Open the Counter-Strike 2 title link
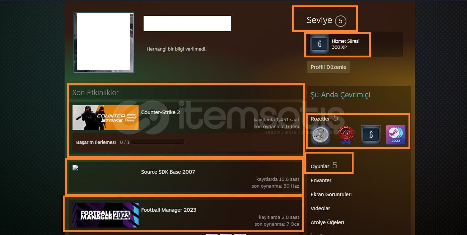The height and width of the screenshot is (235, 467). (x=160, y=112)
